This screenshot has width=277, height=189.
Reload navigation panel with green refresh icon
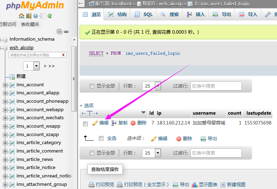[50, 16]
